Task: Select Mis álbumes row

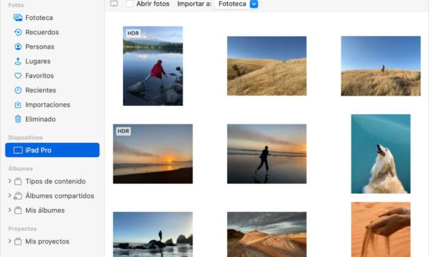Action: pyautogui.click(x=52, y=211)
